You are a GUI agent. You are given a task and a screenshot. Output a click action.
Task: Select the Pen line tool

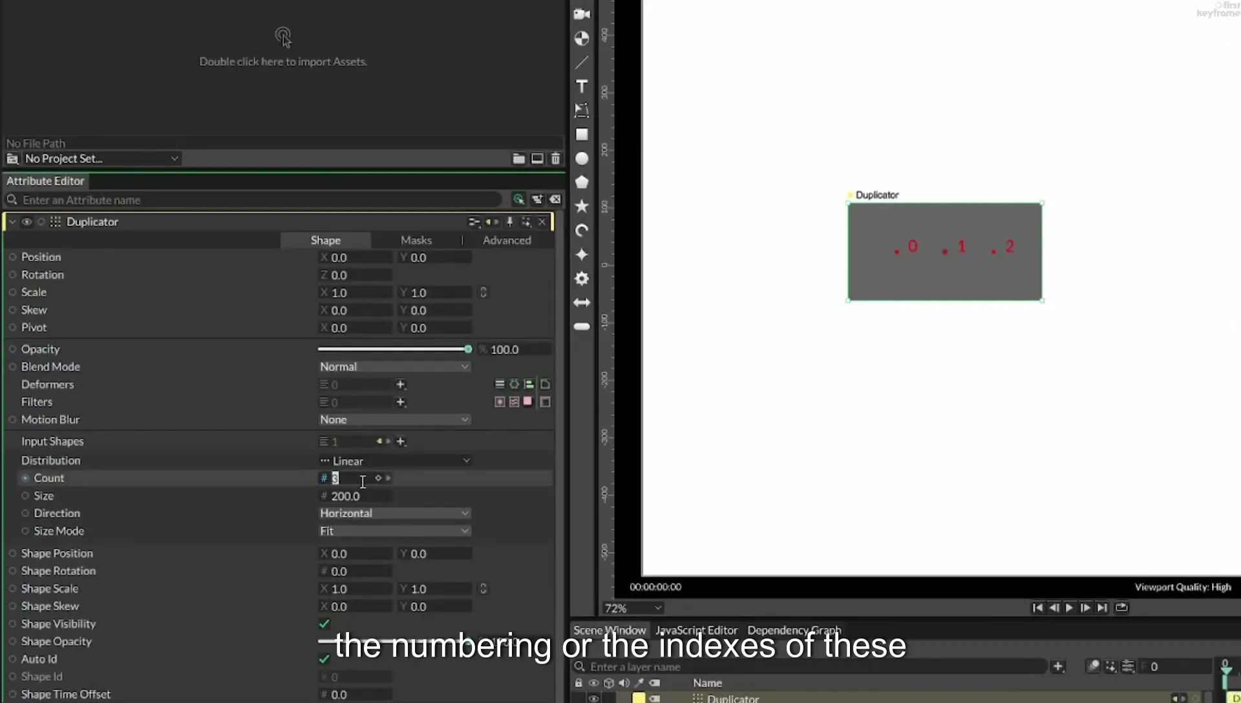point(582,63)
